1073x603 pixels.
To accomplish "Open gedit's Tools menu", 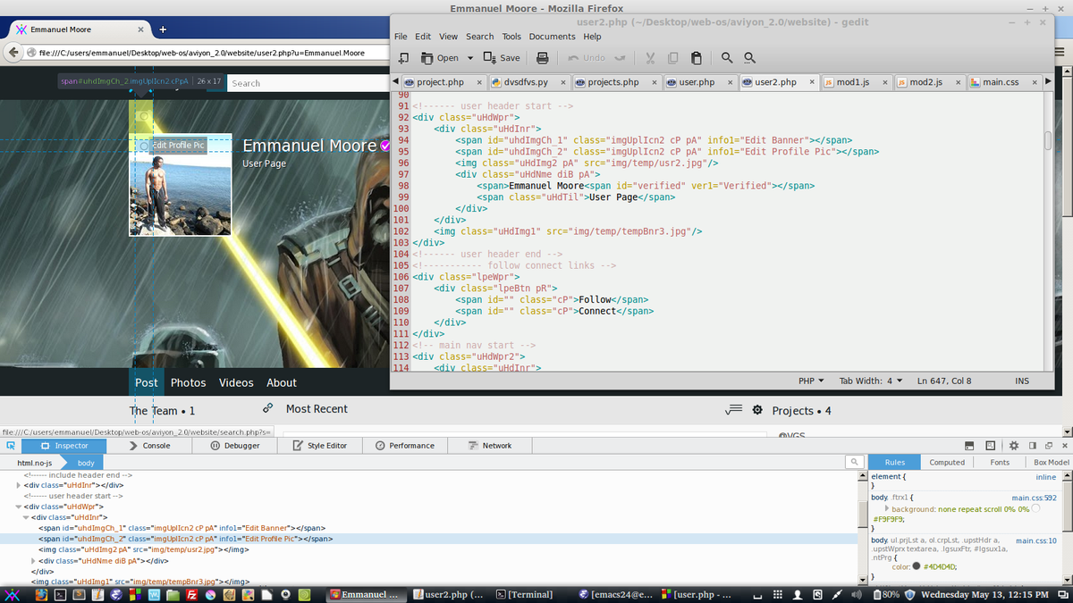I will coord(511,37).
